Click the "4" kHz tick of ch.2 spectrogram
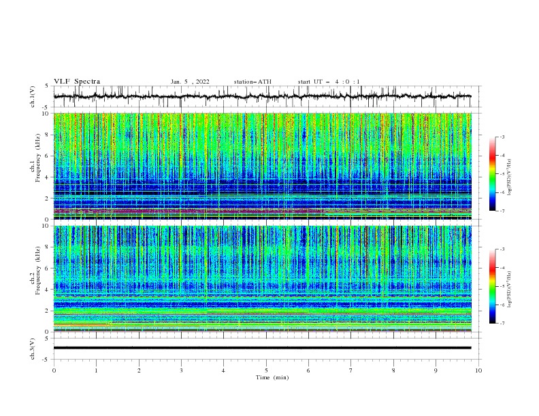This screenshot has width=539, height=416. 48,290
